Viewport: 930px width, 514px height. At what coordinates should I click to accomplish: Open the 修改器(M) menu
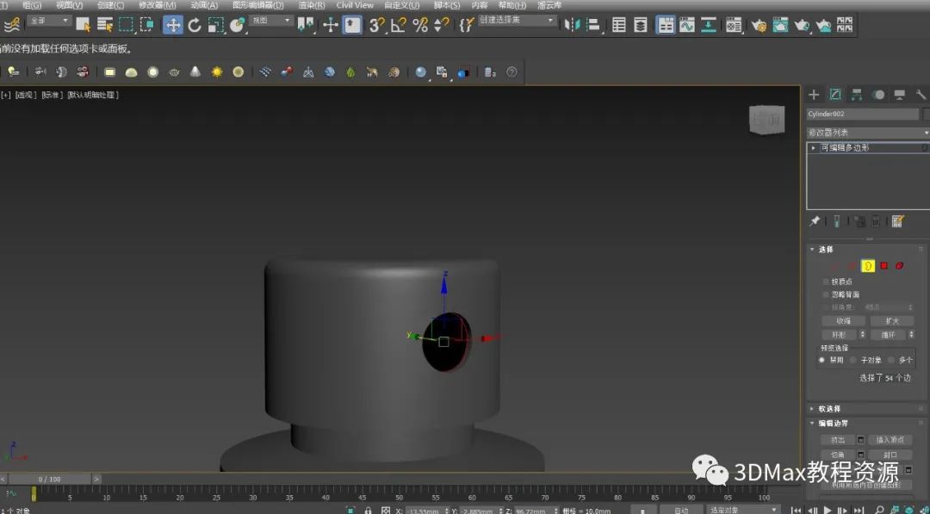pyautogui.click(x=157, y=5)
